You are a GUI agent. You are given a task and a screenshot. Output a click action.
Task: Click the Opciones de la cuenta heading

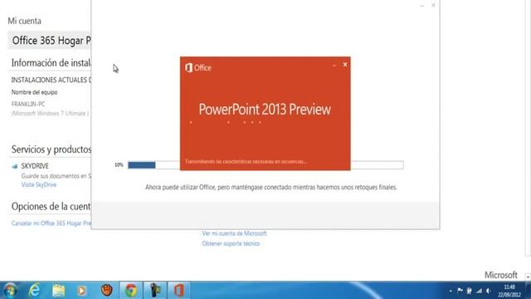51,207
